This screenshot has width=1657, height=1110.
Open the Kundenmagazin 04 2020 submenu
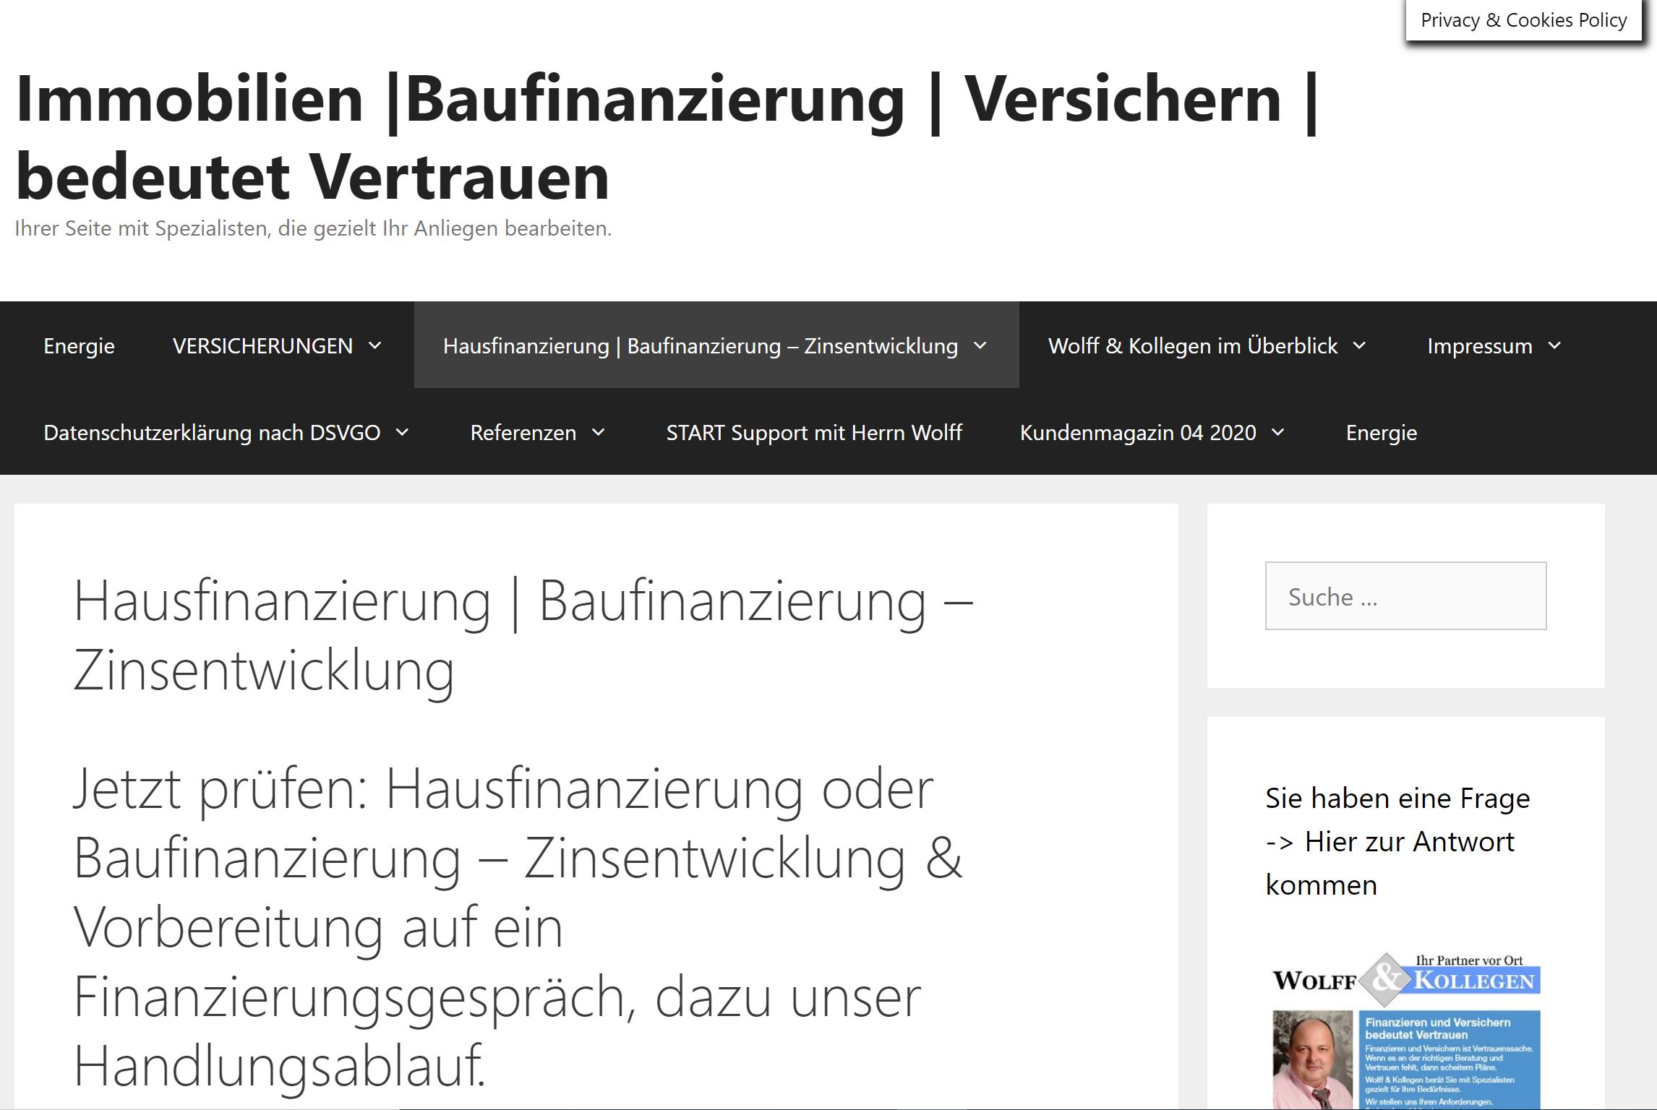[x=1277, y=432]
